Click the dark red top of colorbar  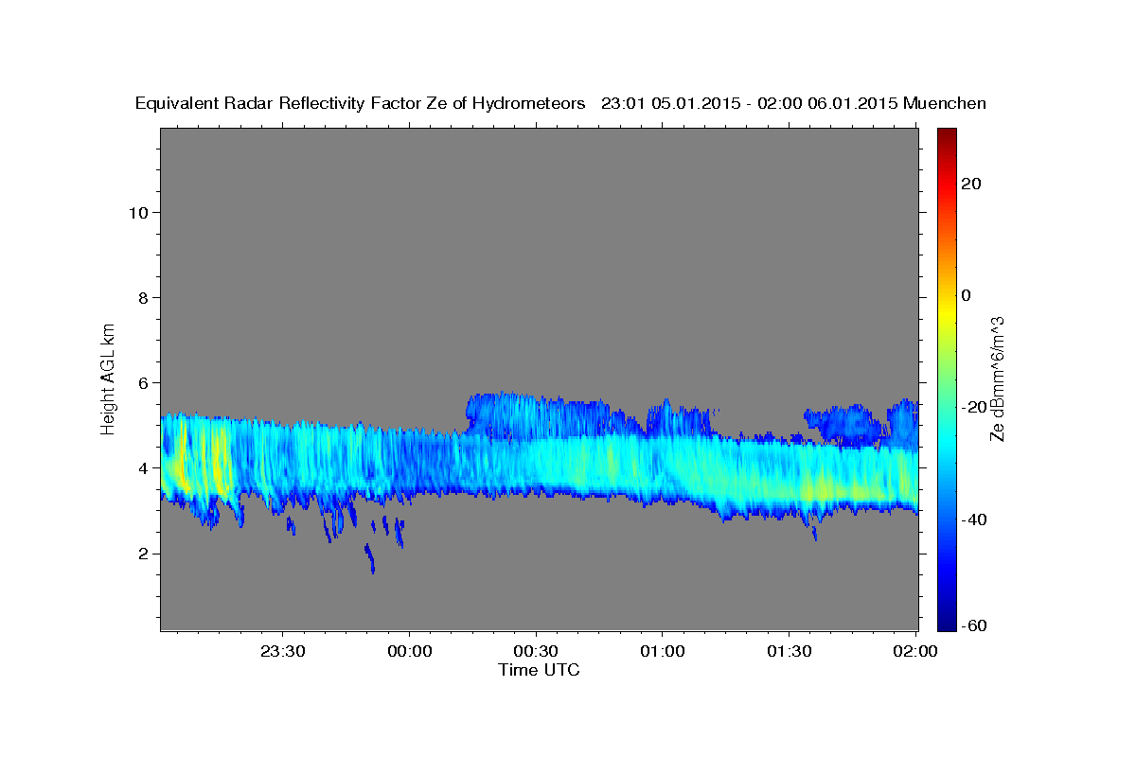click(x=947, y=133)
